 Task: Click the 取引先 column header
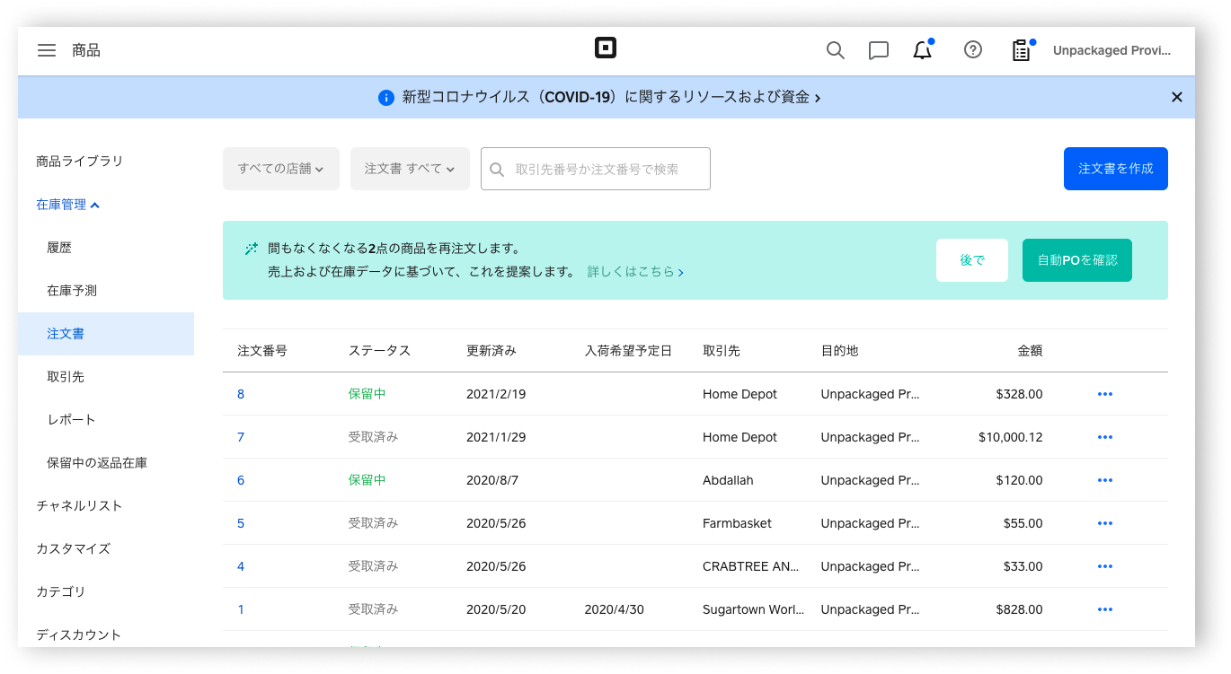click(x=722, y=351)
